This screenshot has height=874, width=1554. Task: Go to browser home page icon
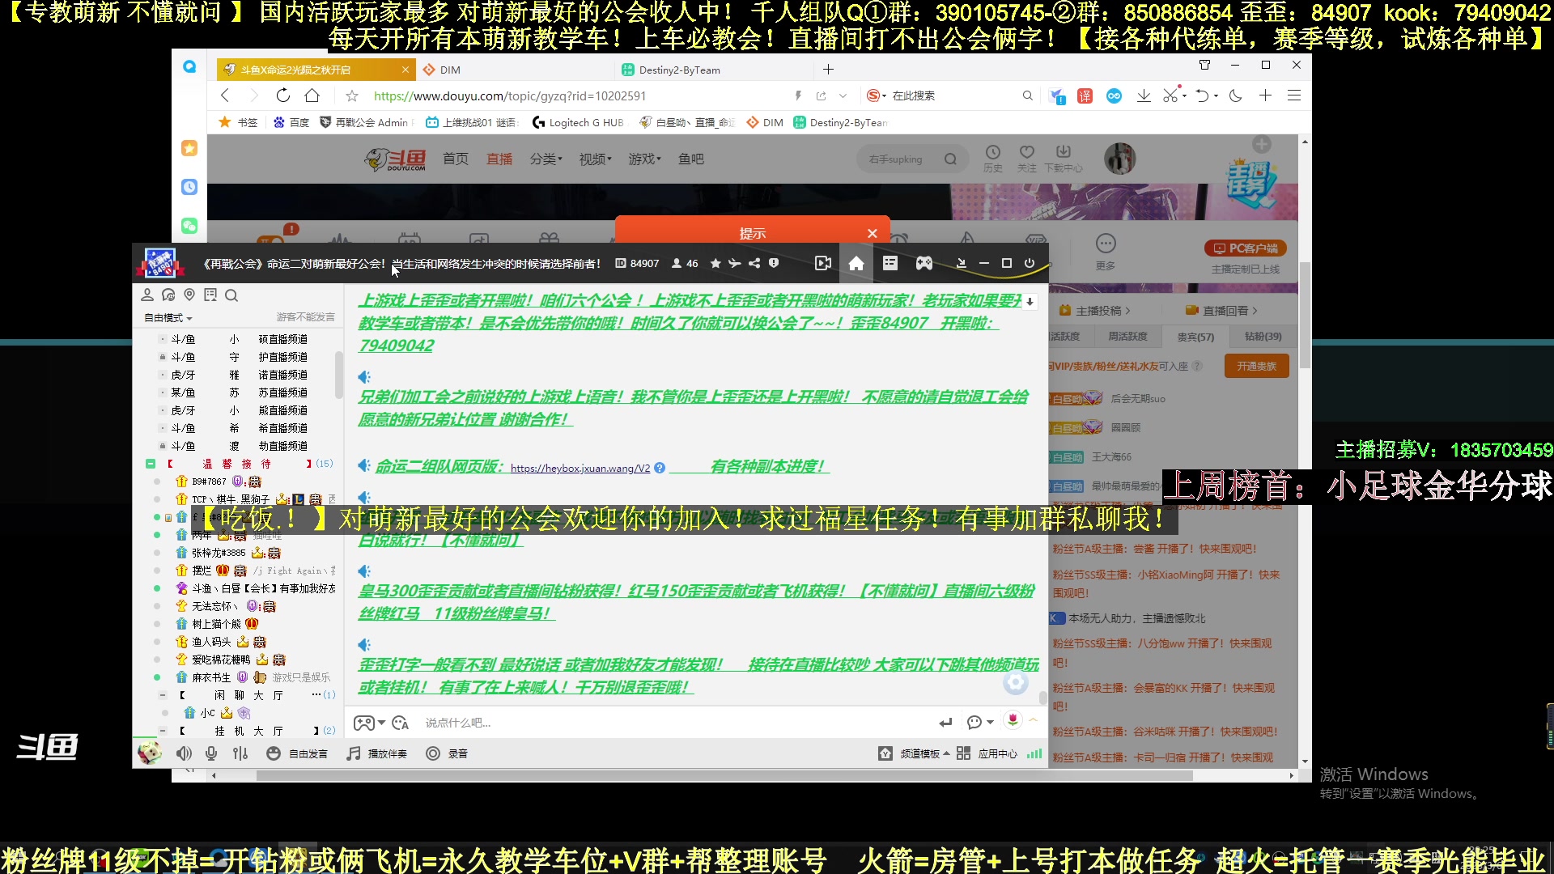click(x=312, y=95)
